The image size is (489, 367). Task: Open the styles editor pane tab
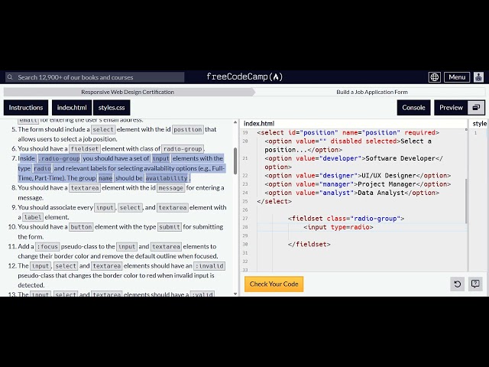tap(480, 124)
